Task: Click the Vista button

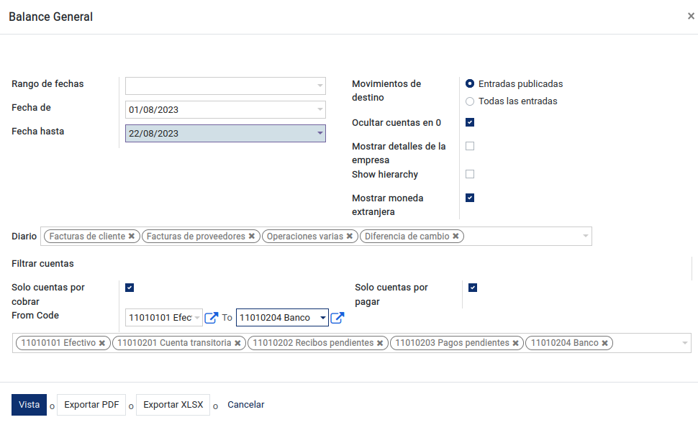Action: (29, 405)
